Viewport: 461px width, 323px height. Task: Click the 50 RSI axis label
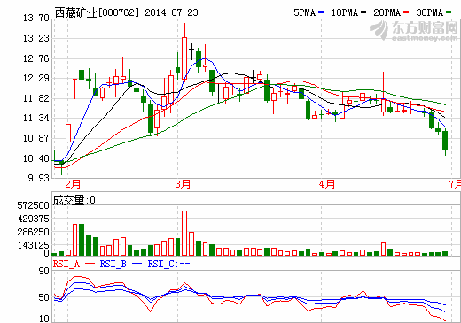point(44,297)
